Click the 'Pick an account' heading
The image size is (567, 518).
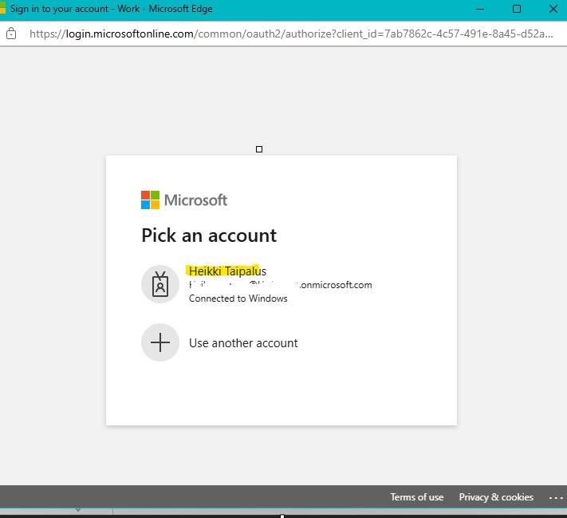(x=209, y=235)
